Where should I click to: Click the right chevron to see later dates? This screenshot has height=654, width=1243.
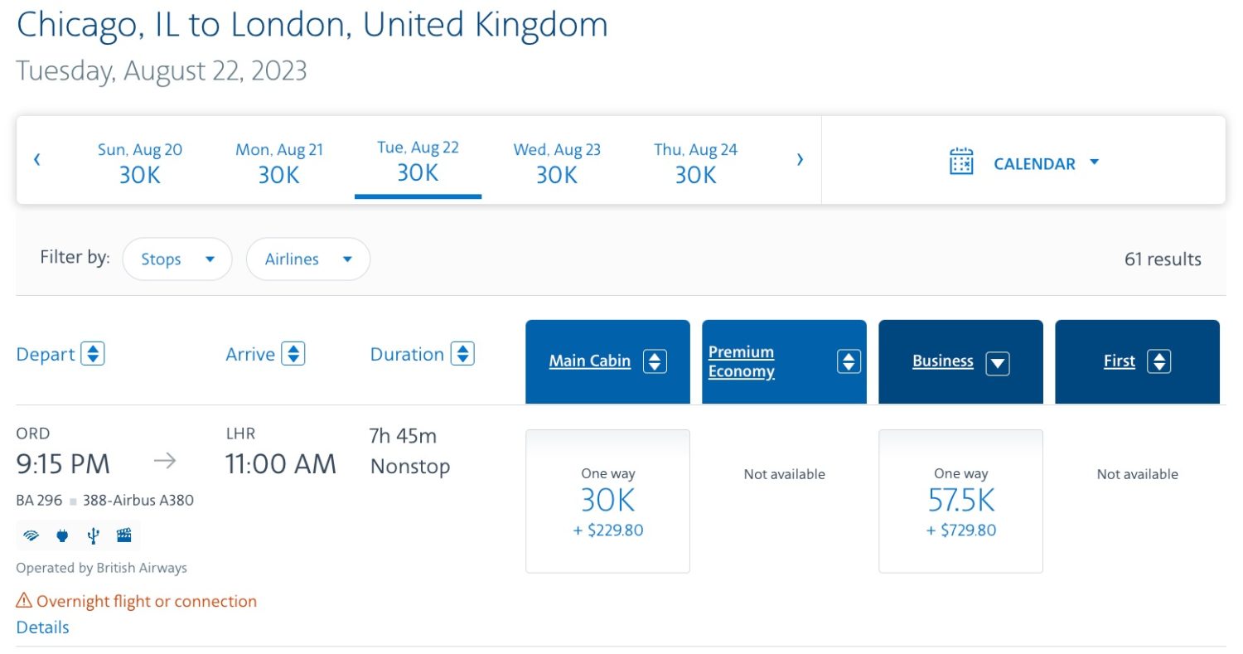coord(800,159)
